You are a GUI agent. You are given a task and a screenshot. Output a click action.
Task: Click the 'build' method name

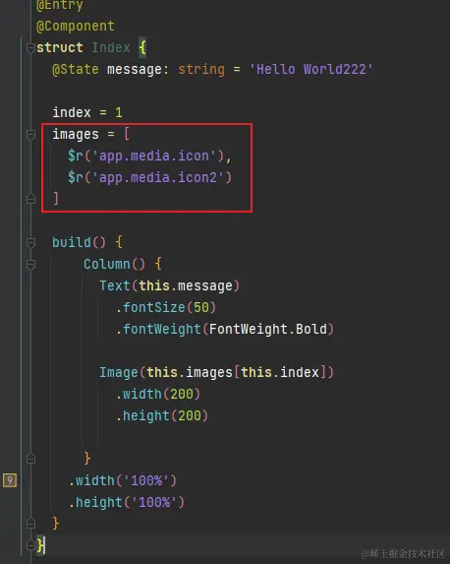tap(72, 242)
